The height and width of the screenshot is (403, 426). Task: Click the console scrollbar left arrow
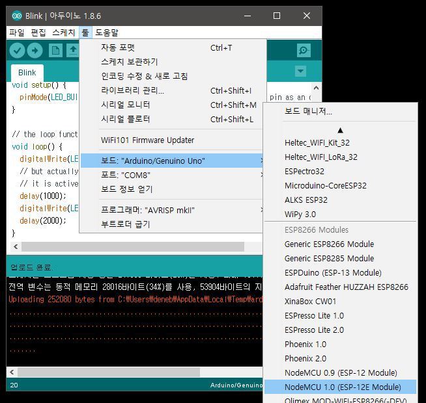point(12,372)
